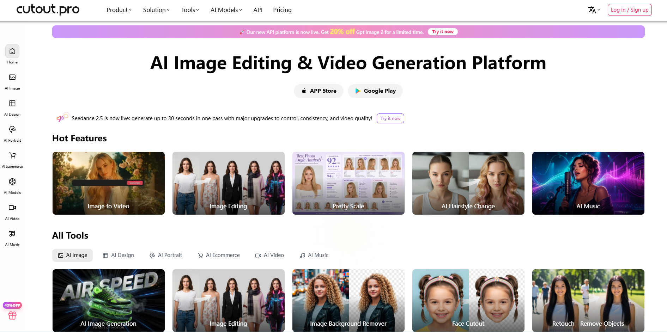Open the Pricing menu item
Viewport: 667px width, 332px height.
282,10
